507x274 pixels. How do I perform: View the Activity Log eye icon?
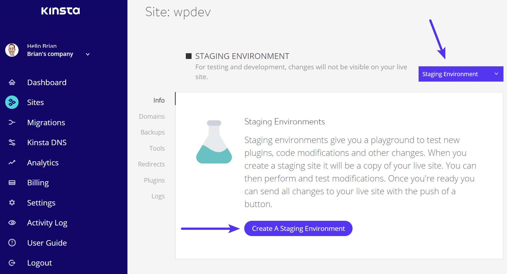(x=12, y=223)
